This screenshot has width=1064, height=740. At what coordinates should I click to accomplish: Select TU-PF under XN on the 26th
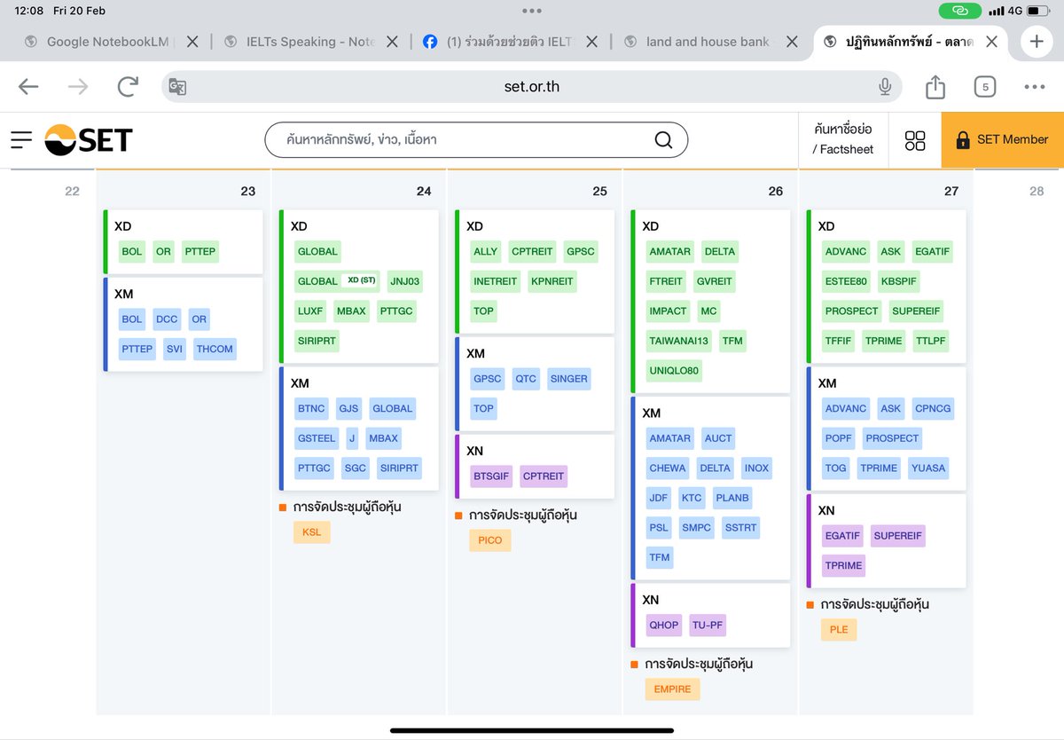(708, 626)
